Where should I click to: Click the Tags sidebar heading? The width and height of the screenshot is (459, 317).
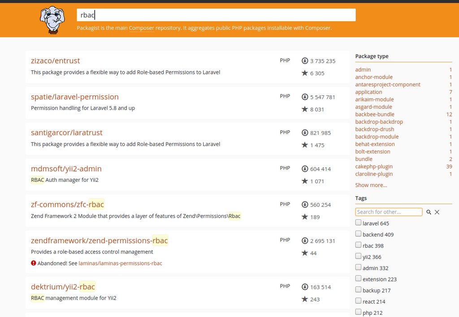361,198
